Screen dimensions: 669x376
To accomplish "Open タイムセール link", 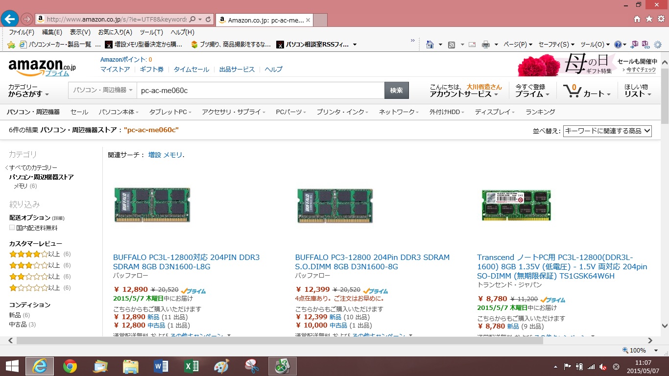I will click(x=191, y=70).
